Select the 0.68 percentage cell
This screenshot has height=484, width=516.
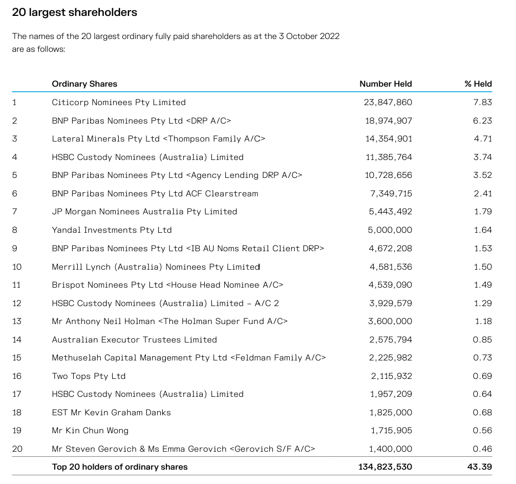(x=482, y=413)
